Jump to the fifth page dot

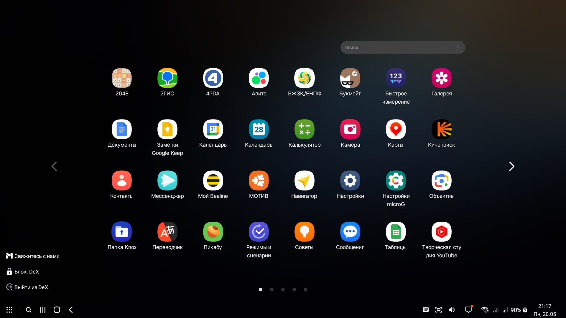[305, 289]
